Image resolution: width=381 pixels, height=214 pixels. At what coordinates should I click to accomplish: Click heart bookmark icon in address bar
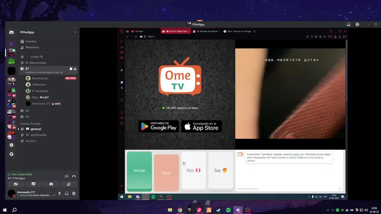click(329, 37)
